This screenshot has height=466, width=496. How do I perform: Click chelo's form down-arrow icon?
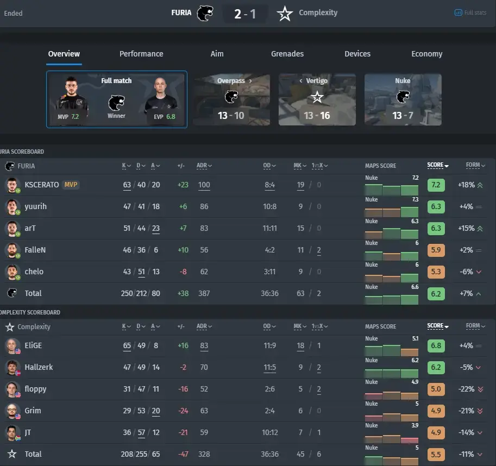click(x=479, y=272)
